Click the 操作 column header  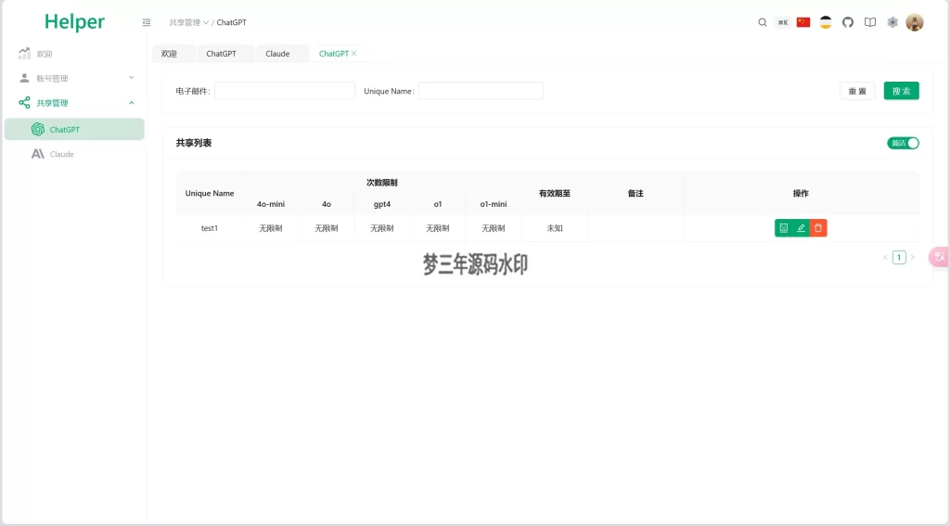[x=801, y=193]
